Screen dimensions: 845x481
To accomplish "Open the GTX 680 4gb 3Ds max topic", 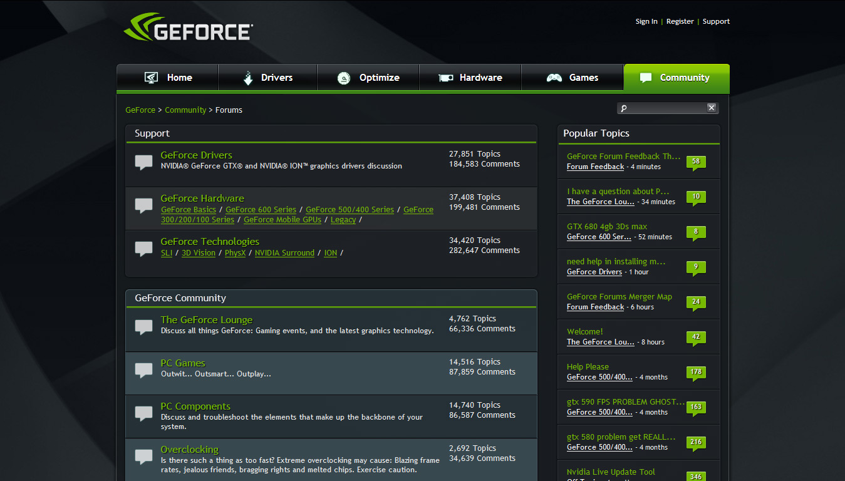I will click(x=607, y=227).
